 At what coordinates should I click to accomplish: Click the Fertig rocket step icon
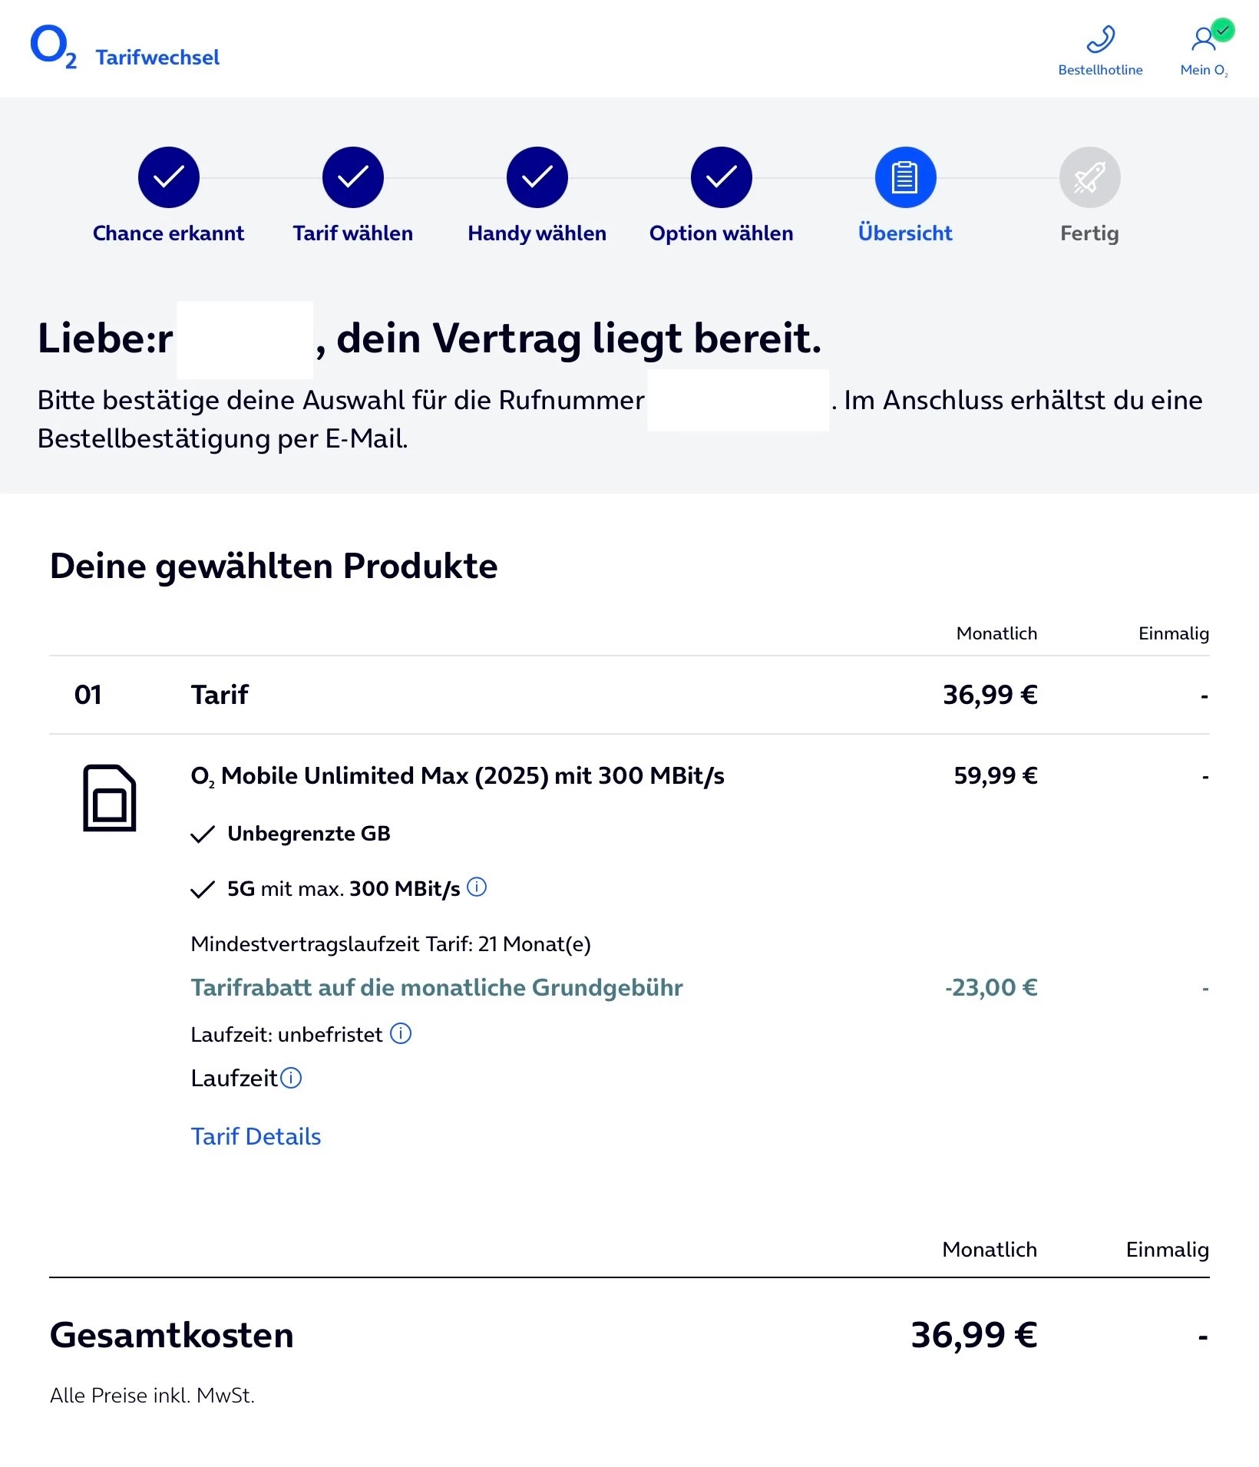(1089, 177)
